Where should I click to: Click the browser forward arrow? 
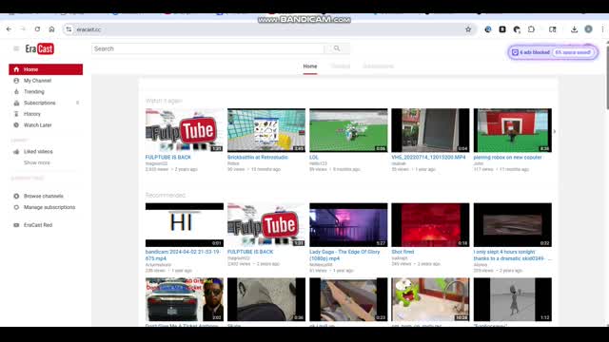[23, 29]
